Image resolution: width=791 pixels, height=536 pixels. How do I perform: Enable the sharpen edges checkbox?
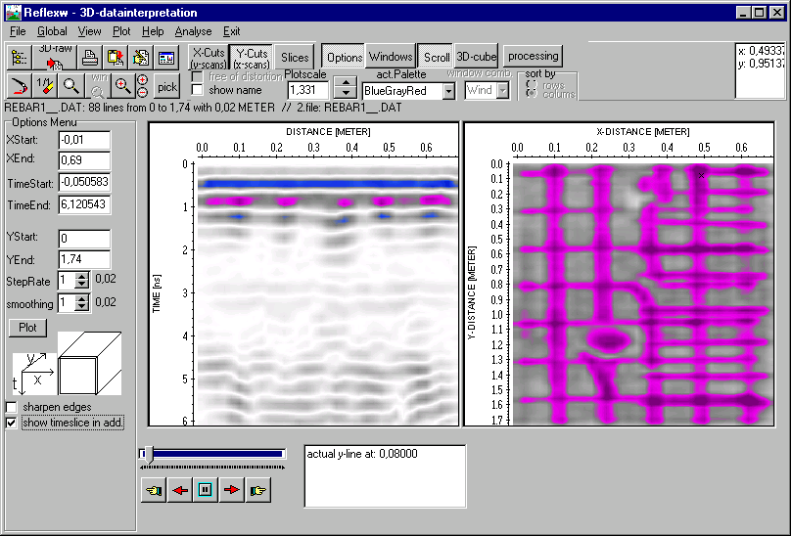(12, 407)
